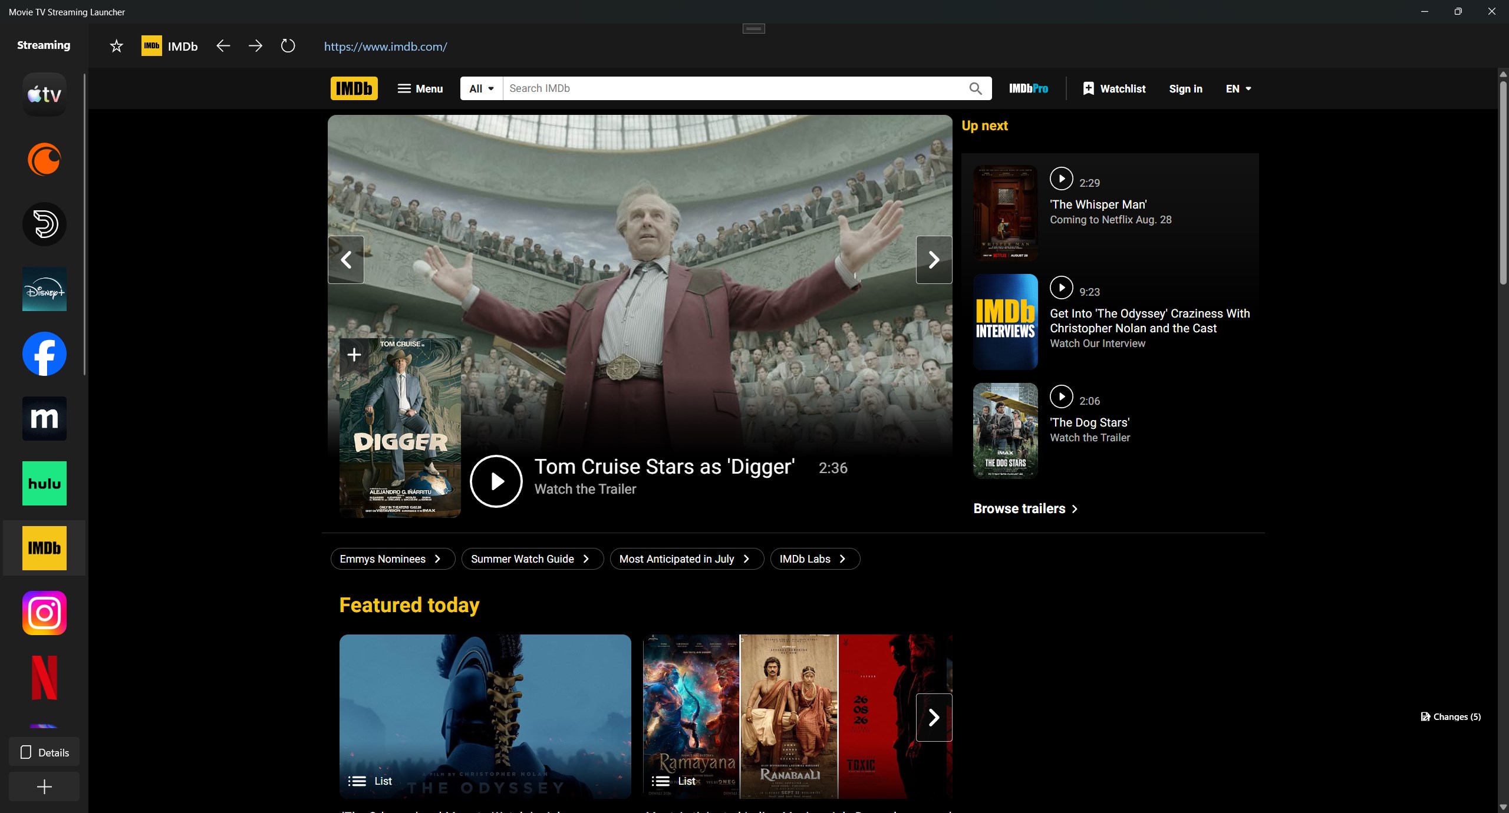Image resolution: width=1509 pixels, height=813 pixels.
Task: Open the Discovery+ sidebar icon
Action: (x=44, y=224)
